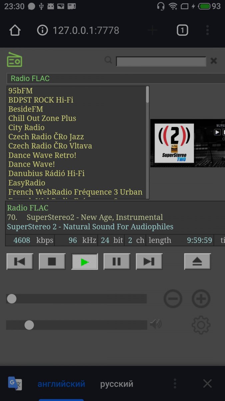Tap the site info icon in address bar
The height and width of the screenshot is (401, 225).
click(42, 30)
